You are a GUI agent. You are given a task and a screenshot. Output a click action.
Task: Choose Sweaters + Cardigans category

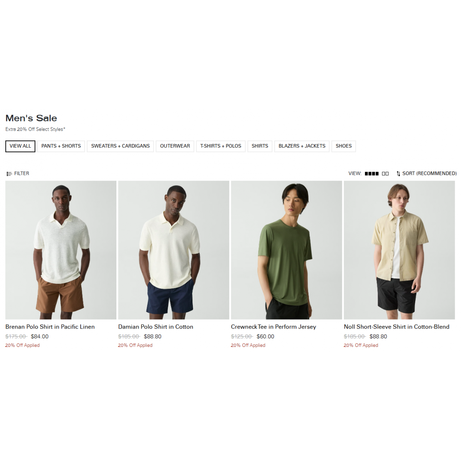(x=120, y=146)
